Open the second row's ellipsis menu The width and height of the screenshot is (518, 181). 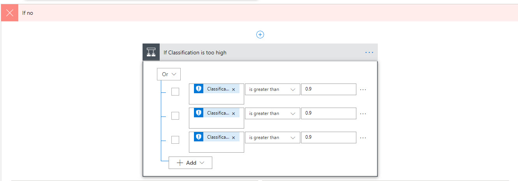pyautogui.click(x=363, y=113)
